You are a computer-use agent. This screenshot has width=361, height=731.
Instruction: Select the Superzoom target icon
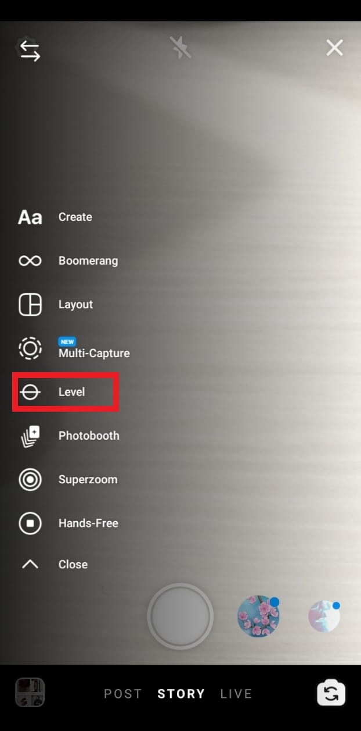point(30,480)
